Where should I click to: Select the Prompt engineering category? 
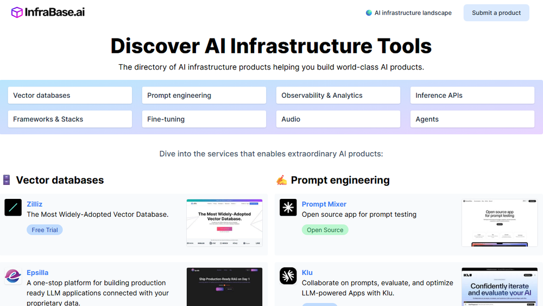204,95
